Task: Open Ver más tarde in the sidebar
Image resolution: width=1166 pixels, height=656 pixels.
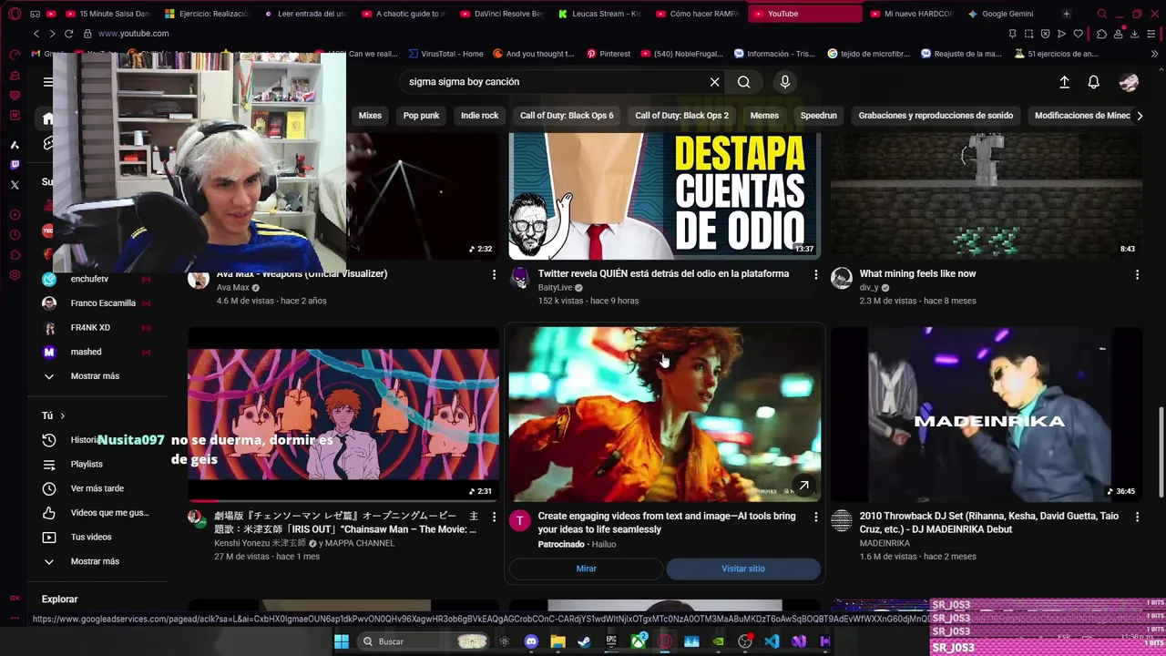Action: 97,488
